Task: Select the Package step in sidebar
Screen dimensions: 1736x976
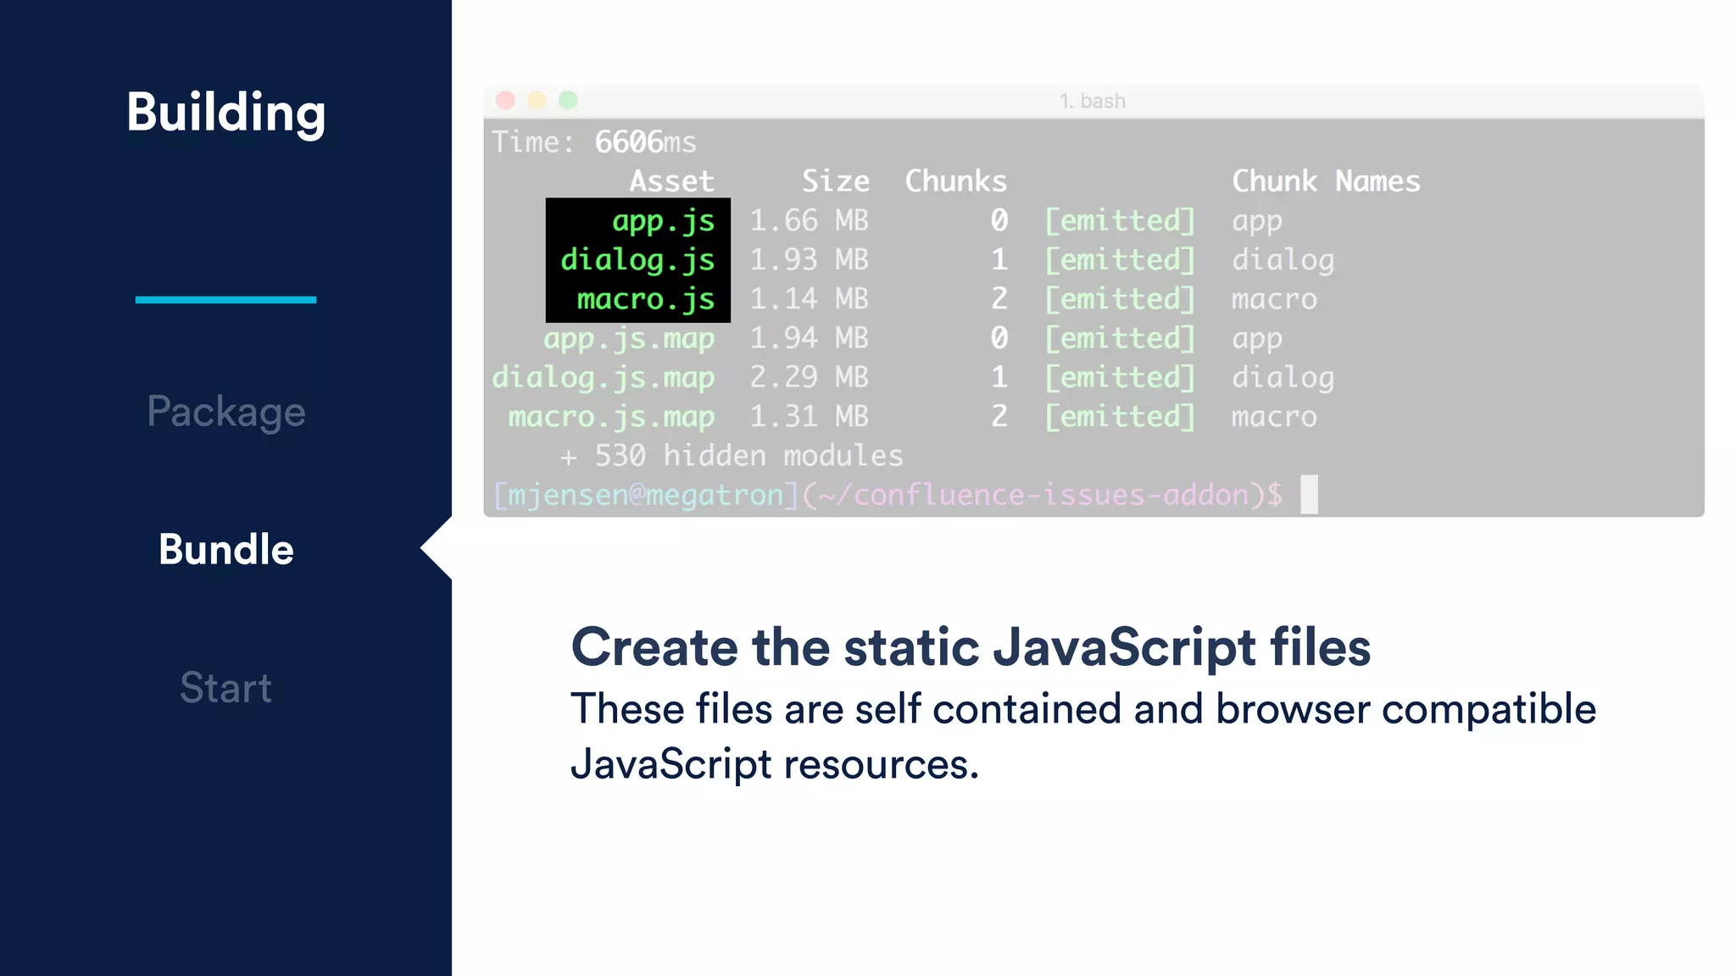Action: click(x=225, y=412)
